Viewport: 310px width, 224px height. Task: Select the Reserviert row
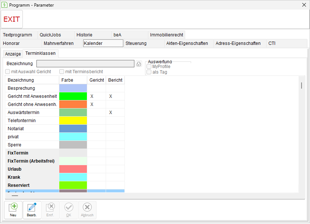point(65,185)
